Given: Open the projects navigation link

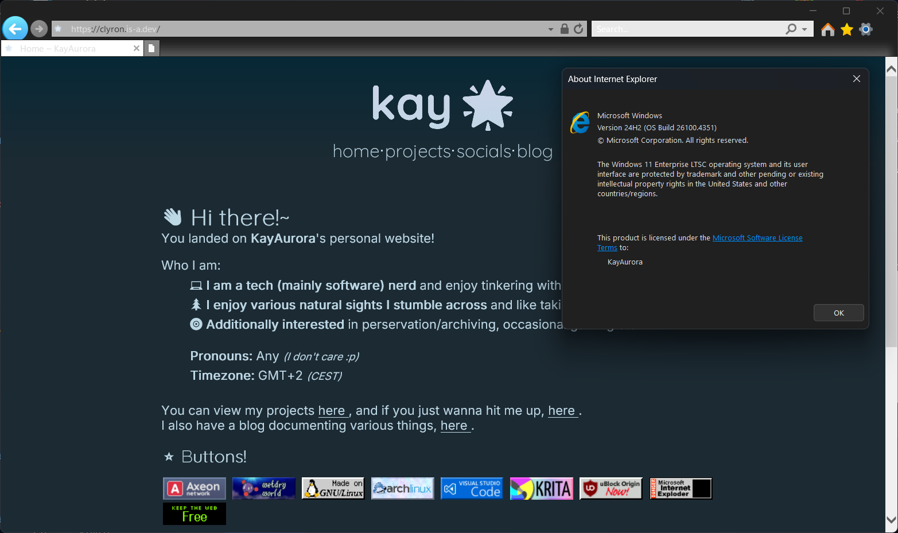Looking at the screenshot, I should (x=418, y=151).
